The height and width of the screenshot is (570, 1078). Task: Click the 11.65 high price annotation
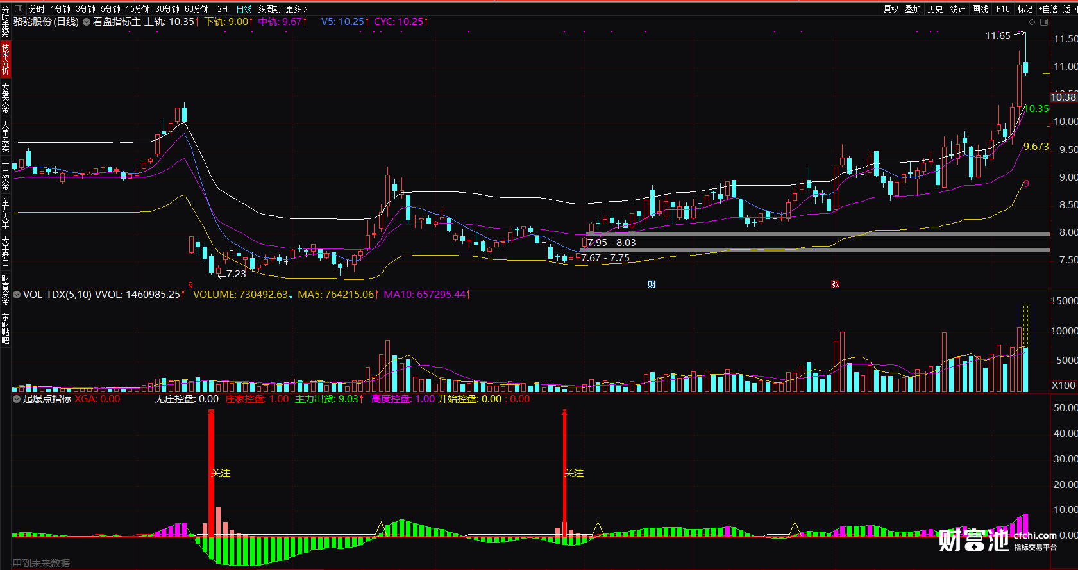point(998,36)
